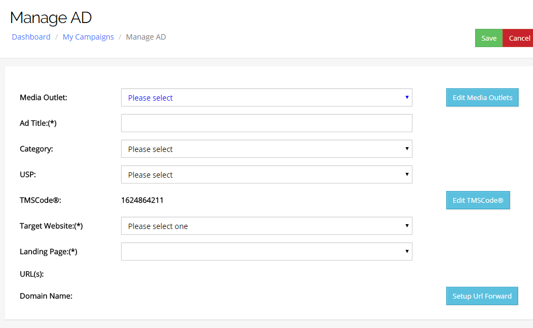
Task: Focus the Ad Title text field
Action: [x=266, y=123]
